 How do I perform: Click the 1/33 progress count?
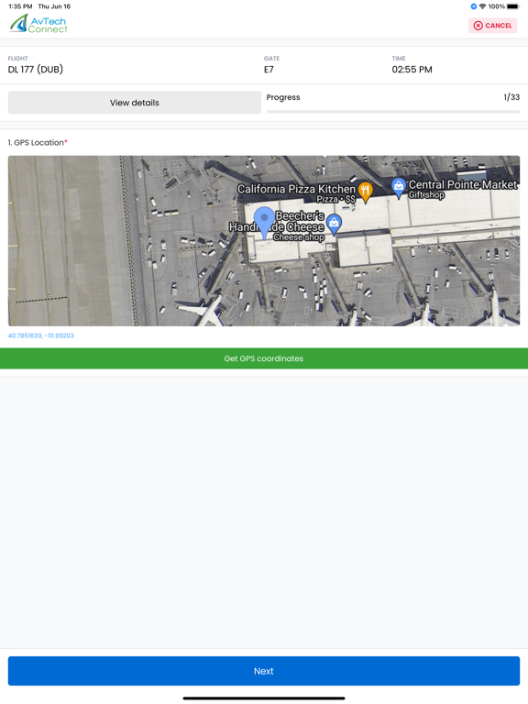pos(511,97)
